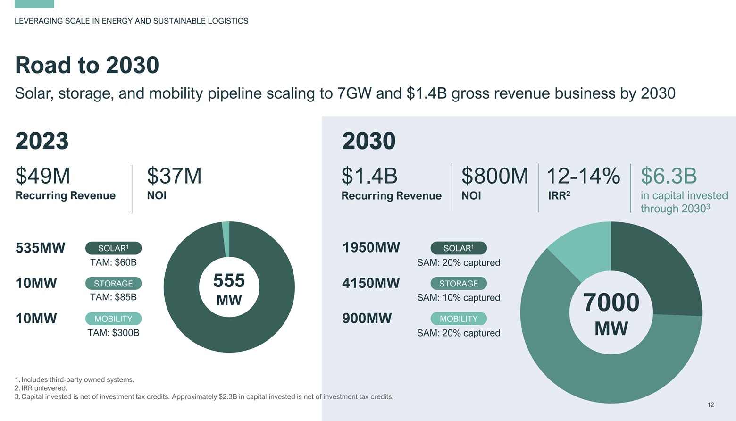
Task: Select the SOLAR badge under 2030
Action: (x=459, y=248)
